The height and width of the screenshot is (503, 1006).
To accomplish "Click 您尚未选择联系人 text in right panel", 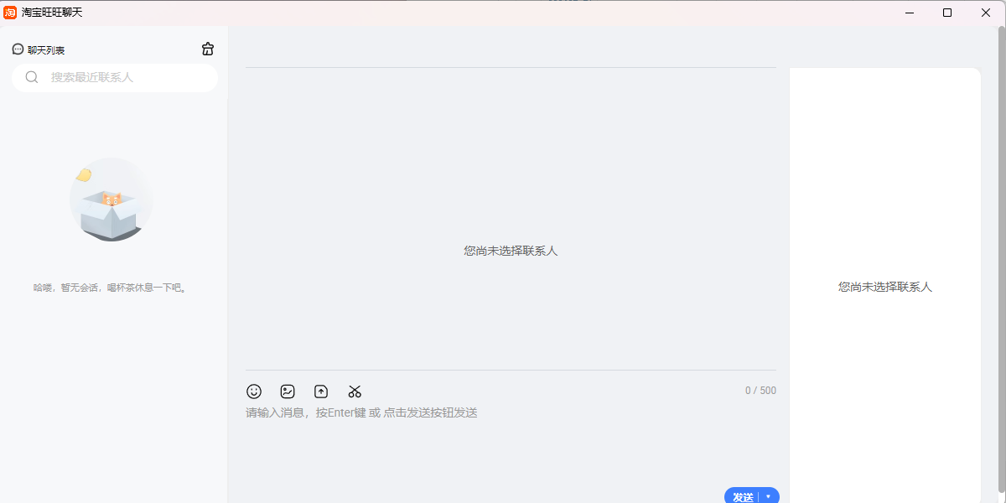I will [x=885, y=287].
